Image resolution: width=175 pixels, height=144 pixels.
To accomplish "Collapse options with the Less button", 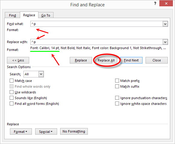I will click(x=18, y=60).
